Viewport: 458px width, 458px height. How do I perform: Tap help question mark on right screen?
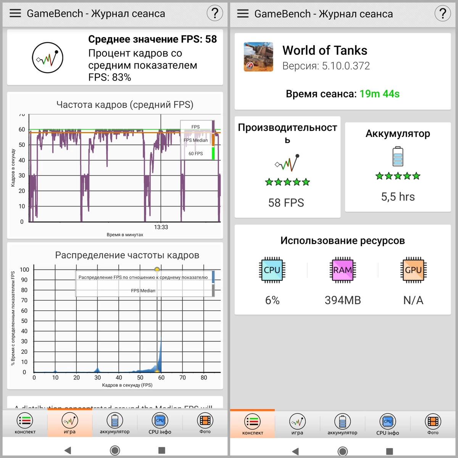[x=442, y=14]
